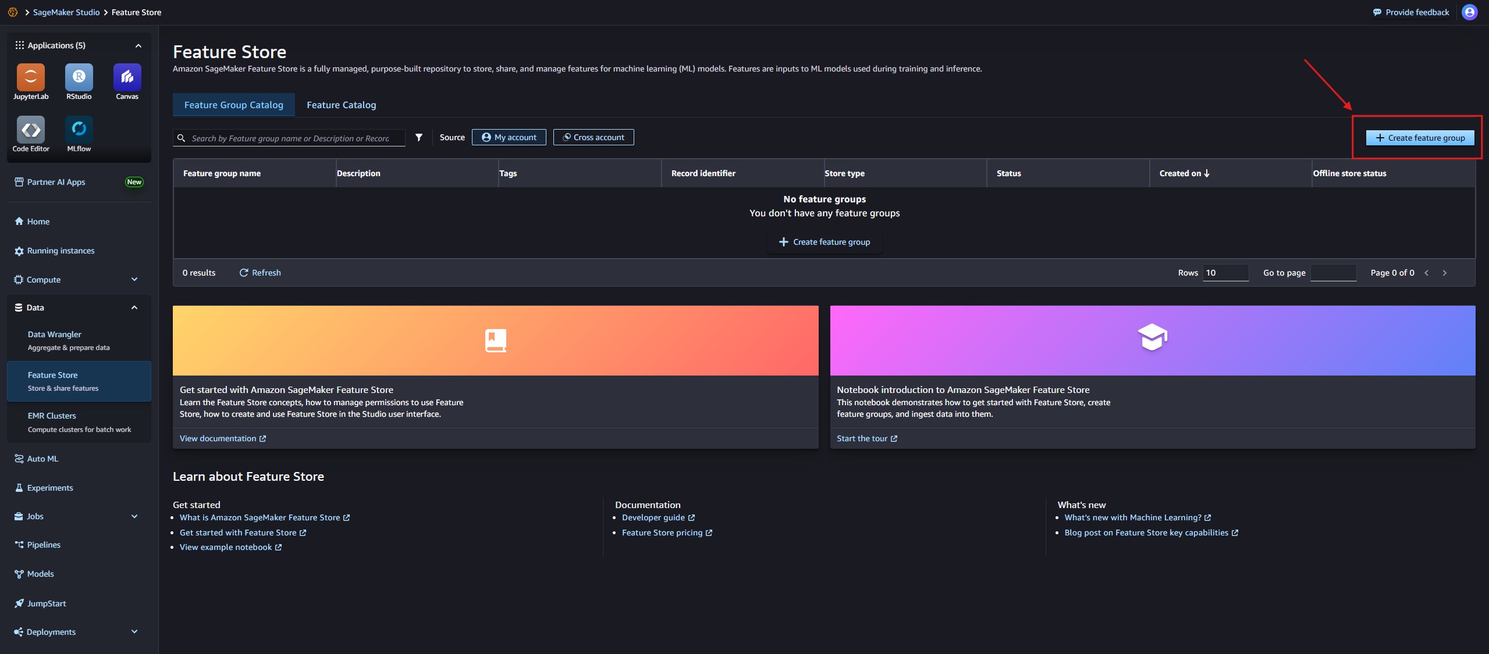Refresh the feature group list
The height and width of the screenshot is (654, 1489).
click(260, 273)
